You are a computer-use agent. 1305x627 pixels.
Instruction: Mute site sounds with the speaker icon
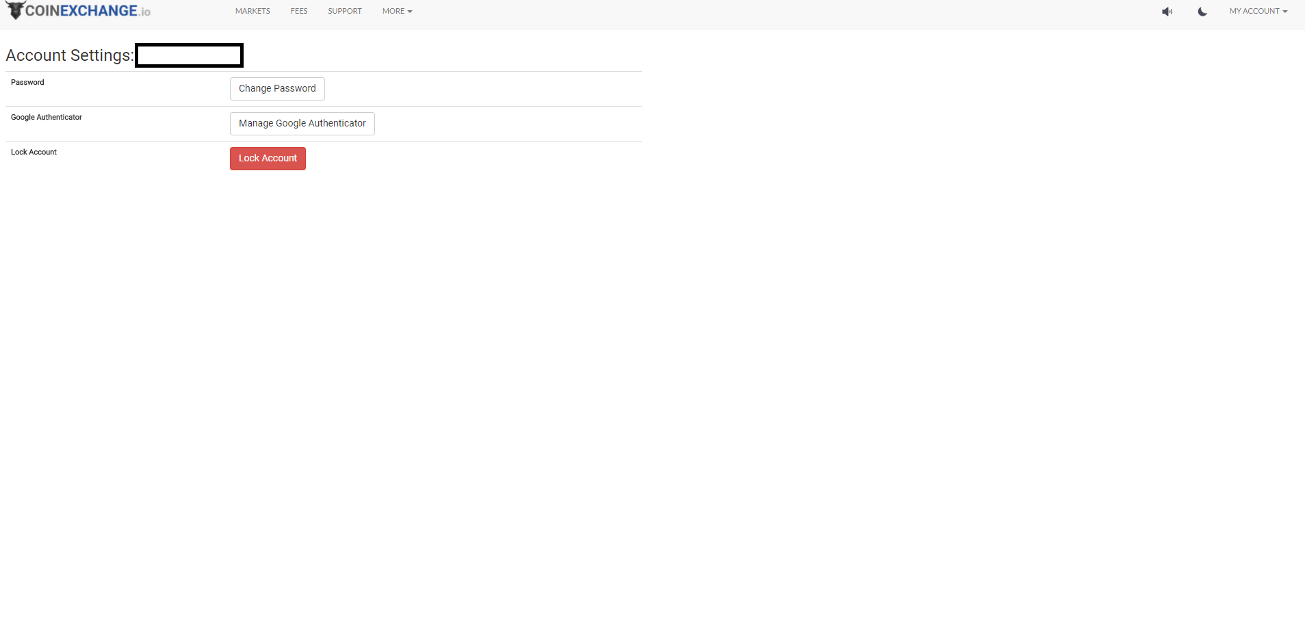tap(1167, 12)
